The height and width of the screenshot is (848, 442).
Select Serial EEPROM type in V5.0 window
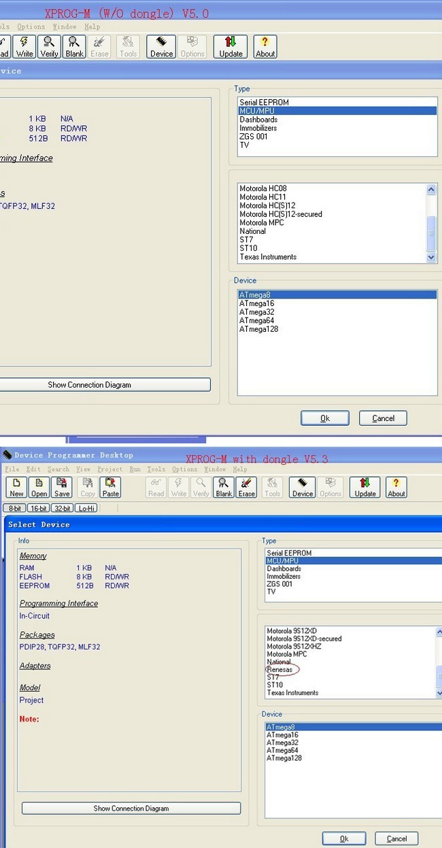click(x=337, y=102)
